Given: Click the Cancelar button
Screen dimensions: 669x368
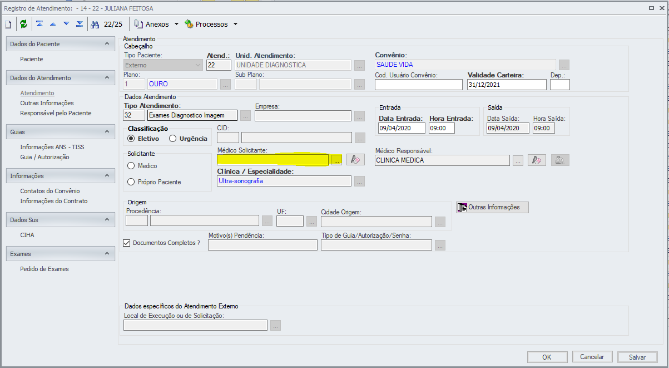Looking at the screenshot, I should click(x=592, y=356).
